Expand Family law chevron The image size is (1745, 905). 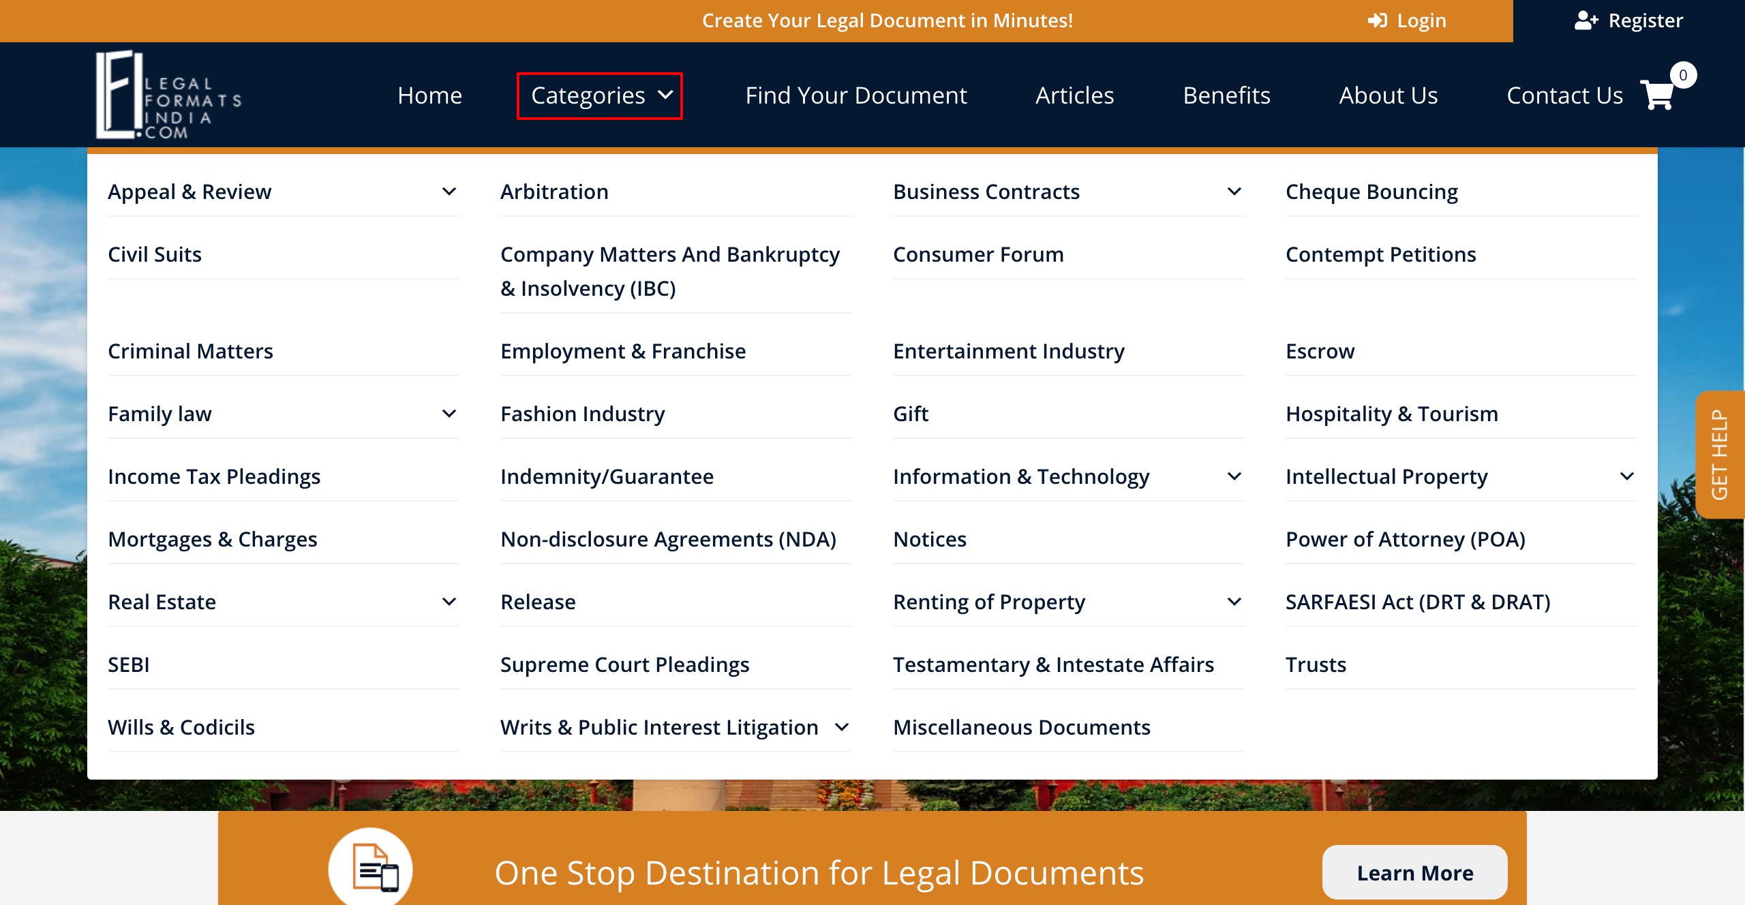[x=449, y=414]
